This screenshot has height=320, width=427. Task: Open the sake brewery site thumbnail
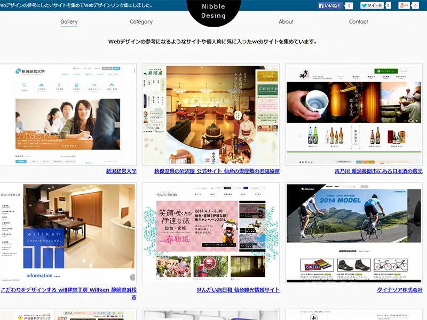[354, 115]
